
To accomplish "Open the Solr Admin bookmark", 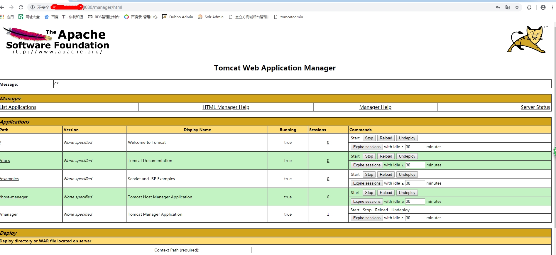I will [x=211, y=17].
